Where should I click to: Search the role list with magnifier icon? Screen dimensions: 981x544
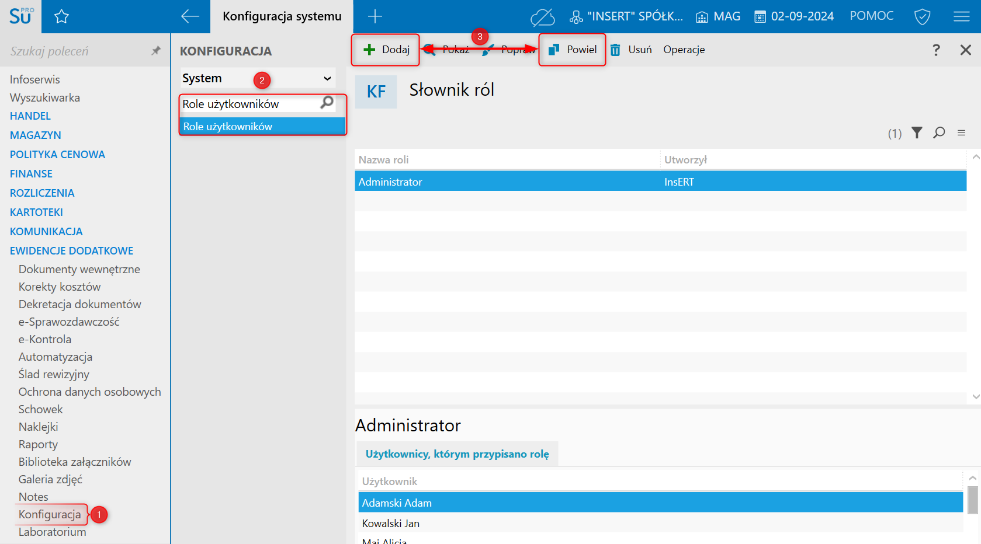click(939, 133)
